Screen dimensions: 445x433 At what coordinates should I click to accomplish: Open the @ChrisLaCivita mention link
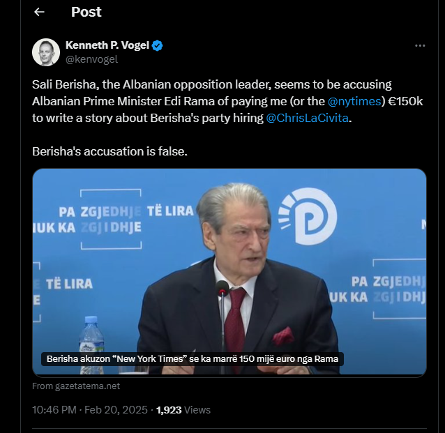pyautogui.click(x=307, y=118)
